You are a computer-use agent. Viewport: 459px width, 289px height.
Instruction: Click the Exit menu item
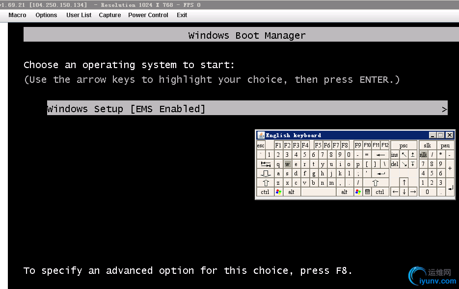pyautogui.click(x=182, y=15)
